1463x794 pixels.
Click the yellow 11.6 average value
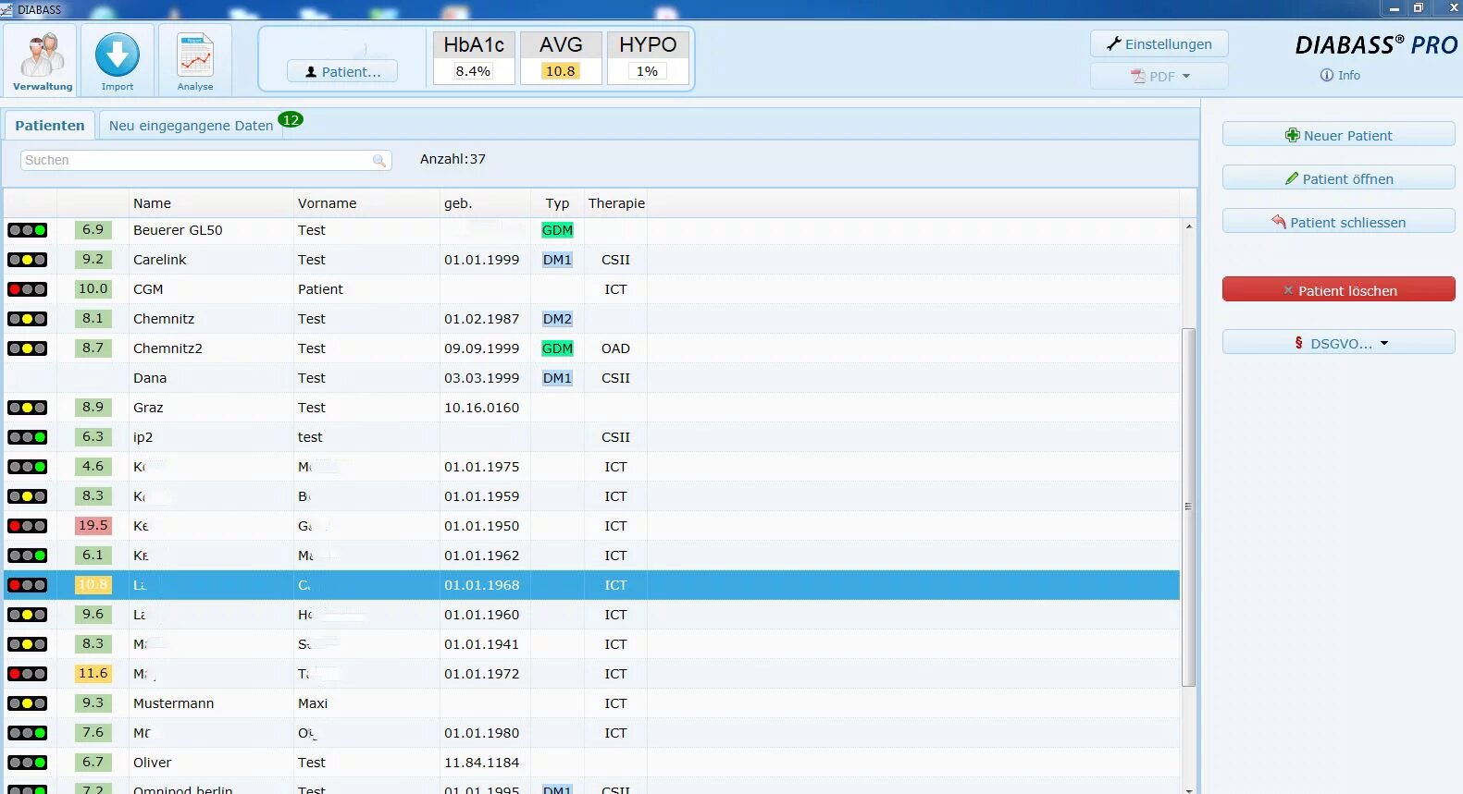tap(93, 673)
